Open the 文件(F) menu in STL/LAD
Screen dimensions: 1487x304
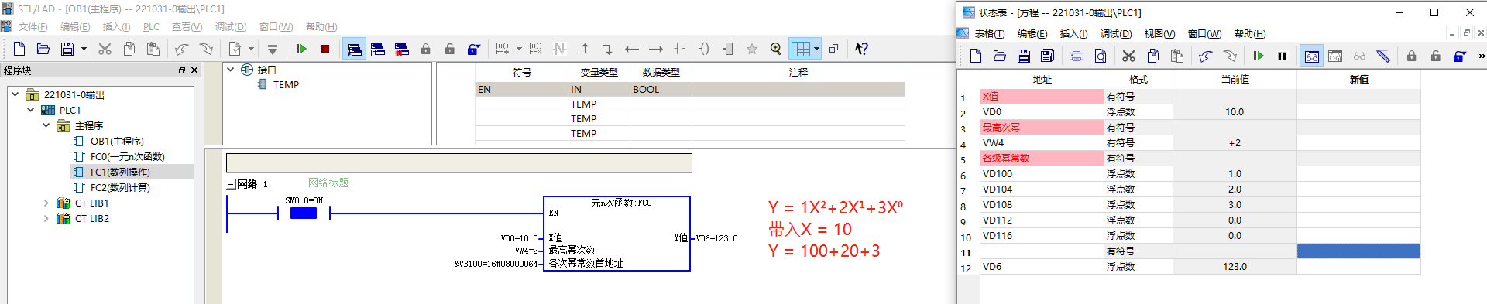[x=33, y=27]
